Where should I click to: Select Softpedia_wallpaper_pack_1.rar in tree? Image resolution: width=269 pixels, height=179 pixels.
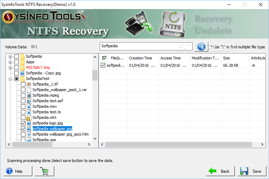click(x=60, y=90)
